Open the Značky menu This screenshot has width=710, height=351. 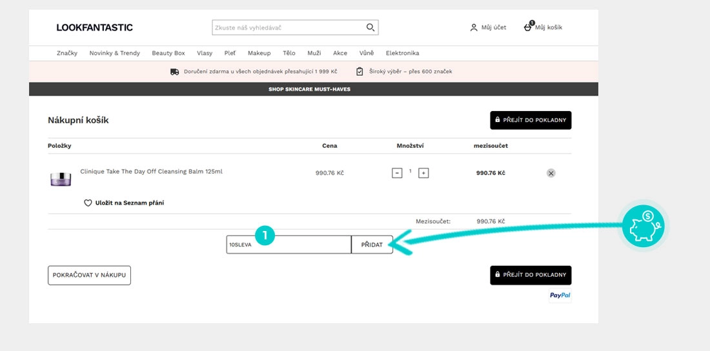click(x=67, y=53)
